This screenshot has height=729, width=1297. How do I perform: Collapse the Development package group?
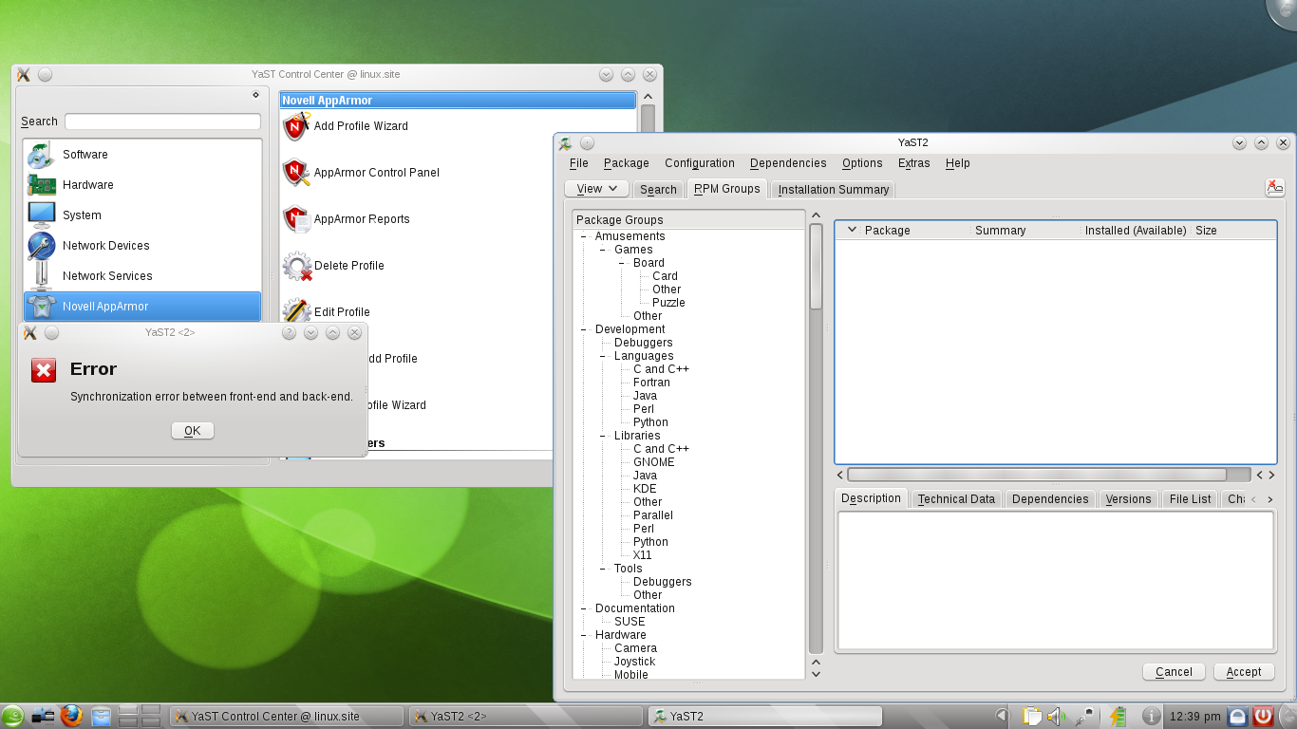click(585, 329)
